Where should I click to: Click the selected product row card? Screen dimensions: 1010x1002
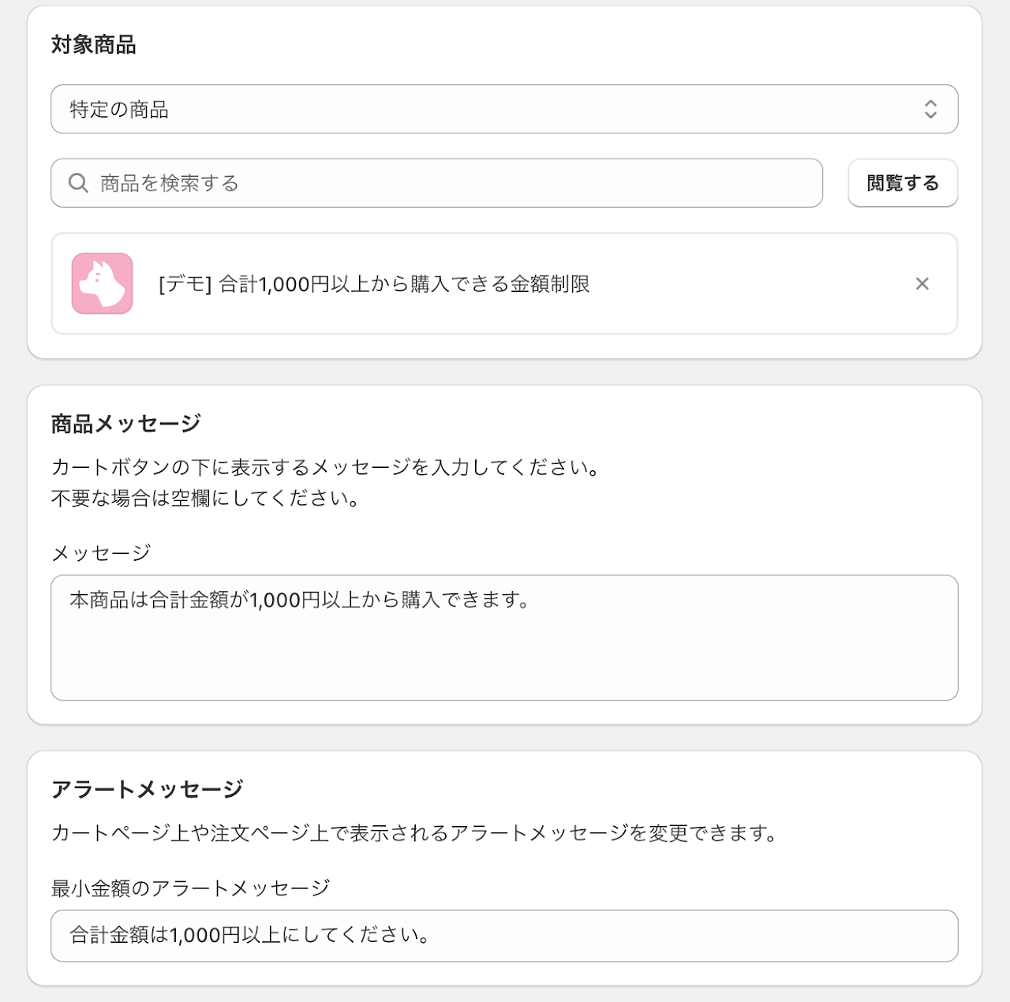(x=504, y=283)
